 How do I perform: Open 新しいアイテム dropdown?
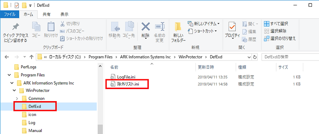203,24
